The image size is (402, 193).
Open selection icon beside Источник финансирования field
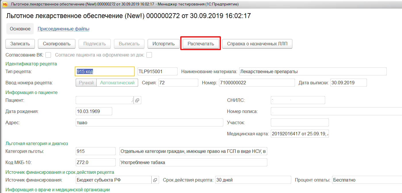click(x=155, y=180)
